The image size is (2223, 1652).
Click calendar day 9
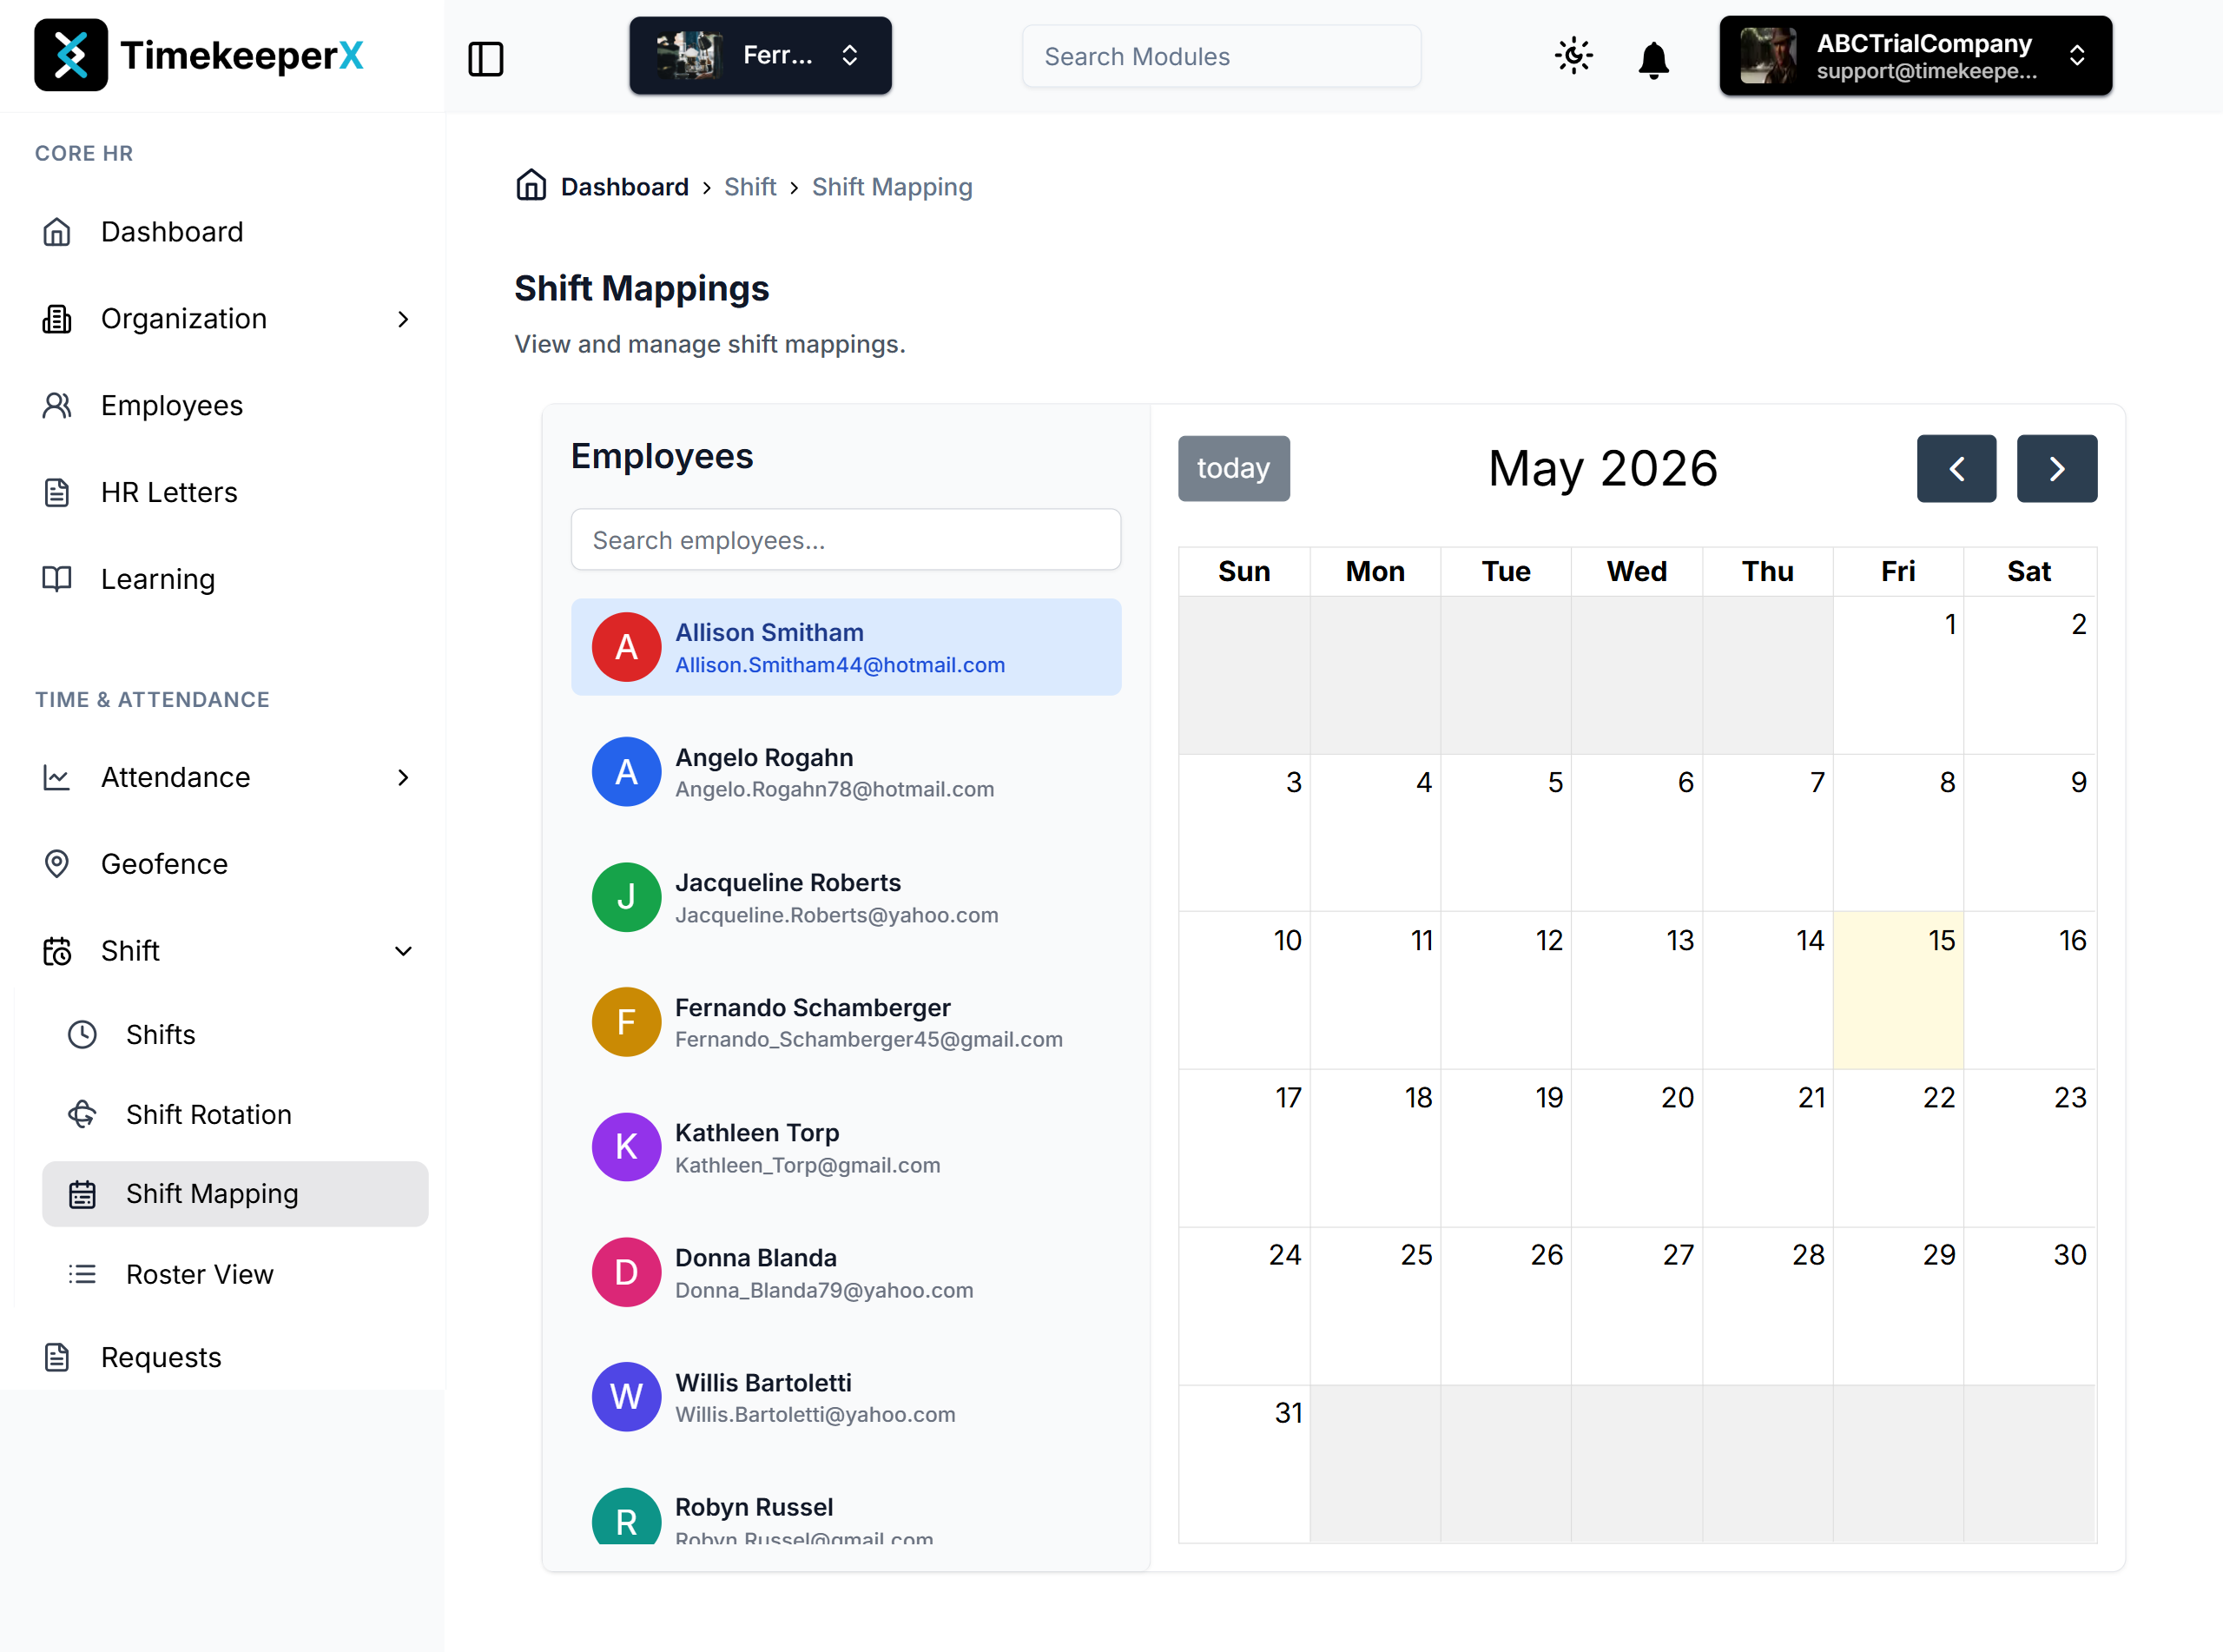2029,832
